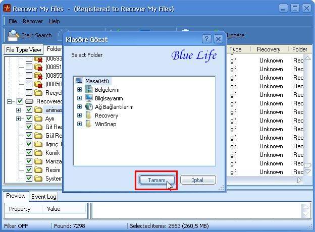Image resolution: width=315 pixels, height=232 pixels.
Task: Sort the list by the Type column header
Action: click(239, 49)
